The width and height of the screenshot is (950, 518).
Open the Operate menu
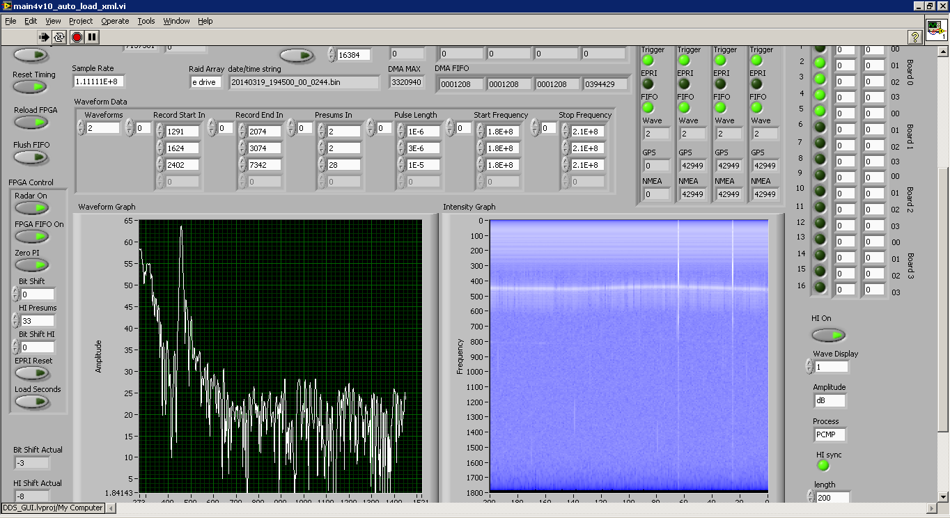point(115,21)
